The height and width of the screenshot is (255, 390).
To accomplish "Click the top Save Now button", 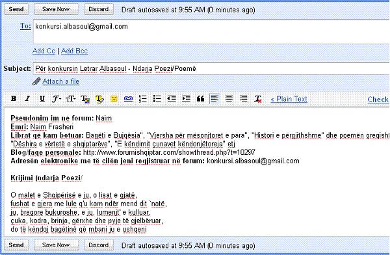I will tap(56, 9).
